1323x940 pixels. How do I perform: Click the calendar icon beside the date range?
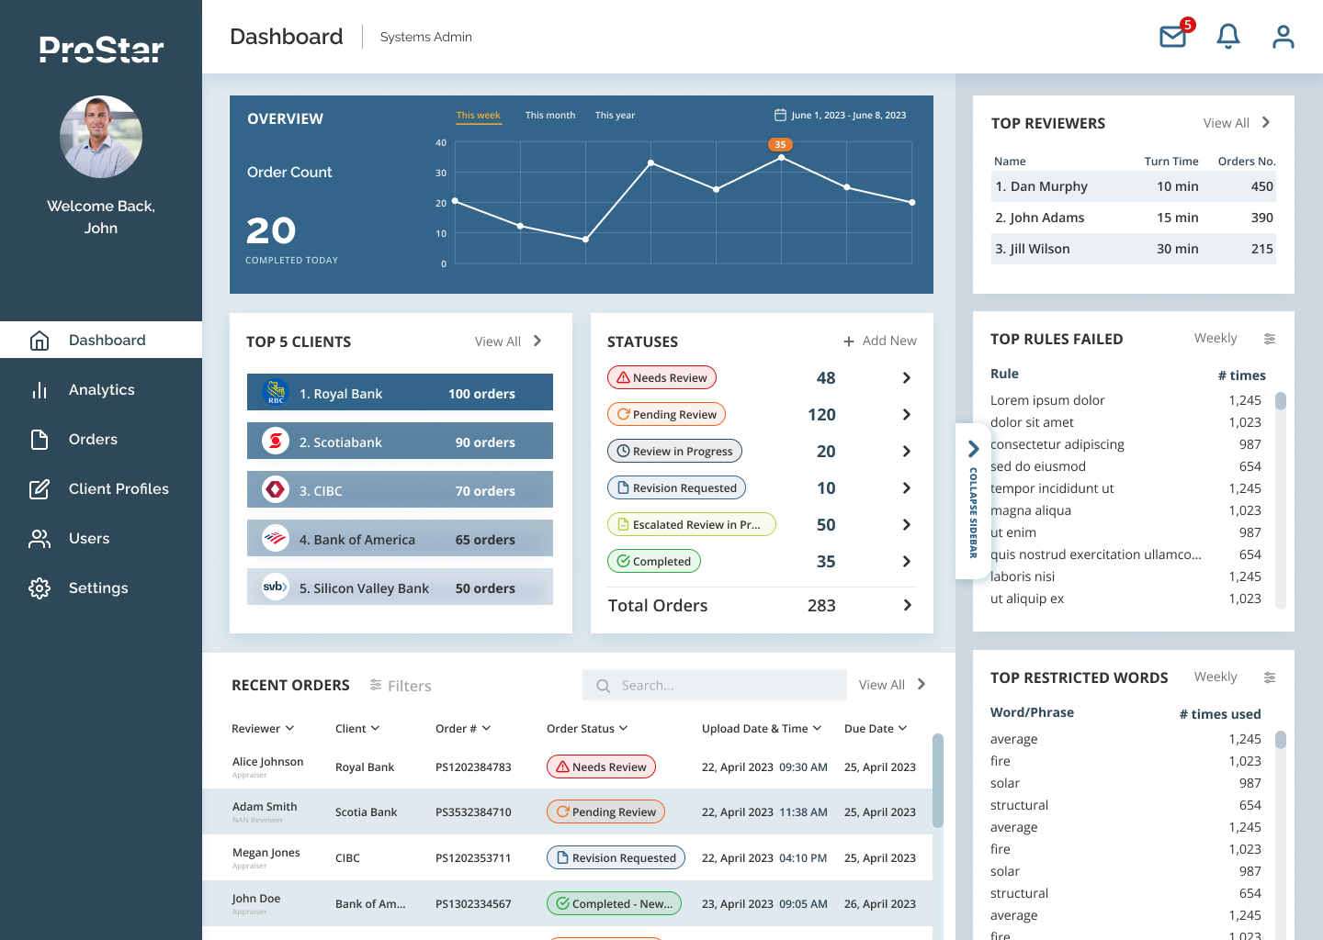coord(780,116)
